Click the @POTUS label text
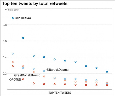This screenshot has width=115, height=96. click(x=15, y=80)
